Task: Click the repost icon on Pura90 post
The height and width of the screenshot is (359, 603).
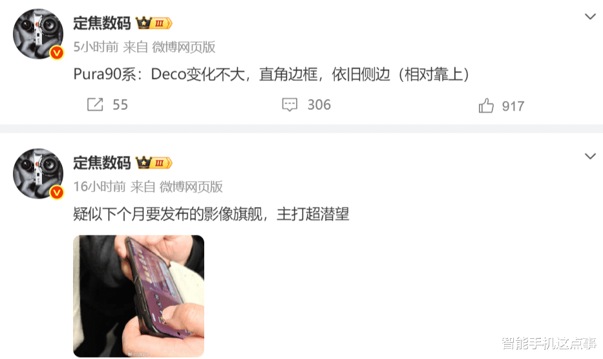Action: coord(95,104)
